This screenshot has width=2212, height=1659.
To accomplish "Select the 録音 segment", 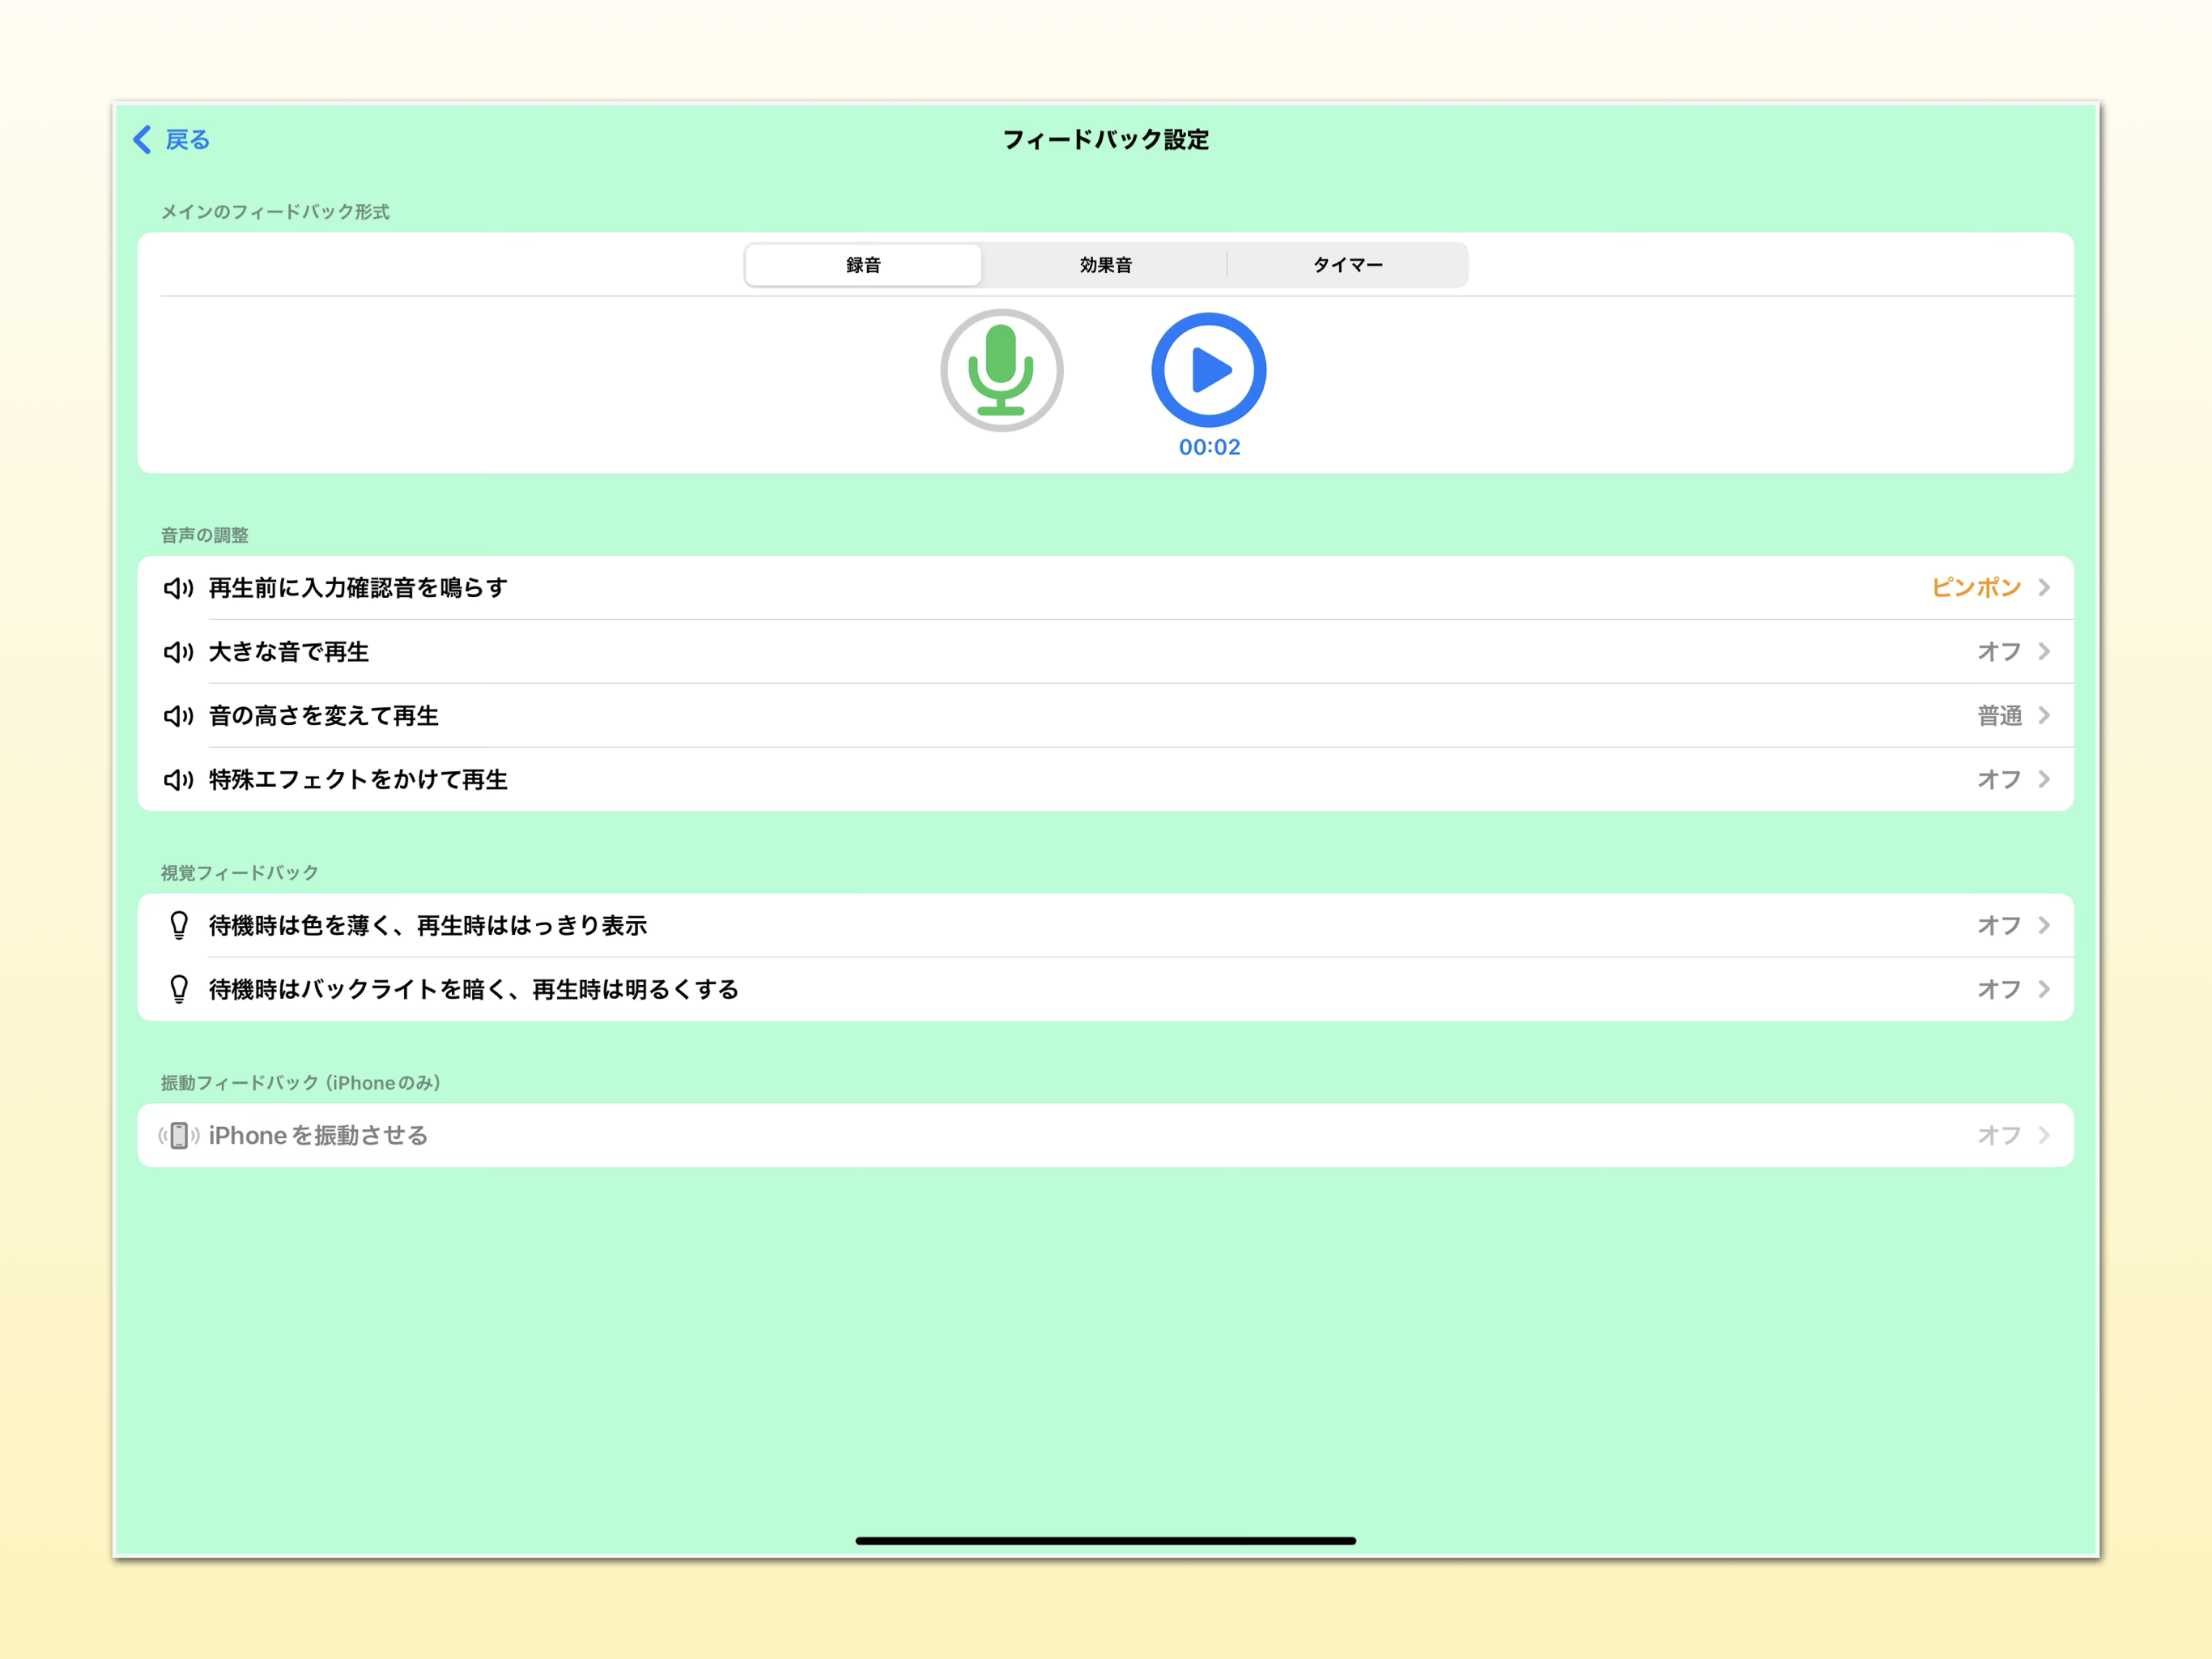I will (863, 265).
